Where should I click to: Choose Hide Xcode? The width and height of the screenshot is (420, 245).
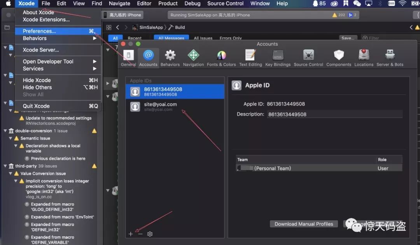[x=58, y=80]
